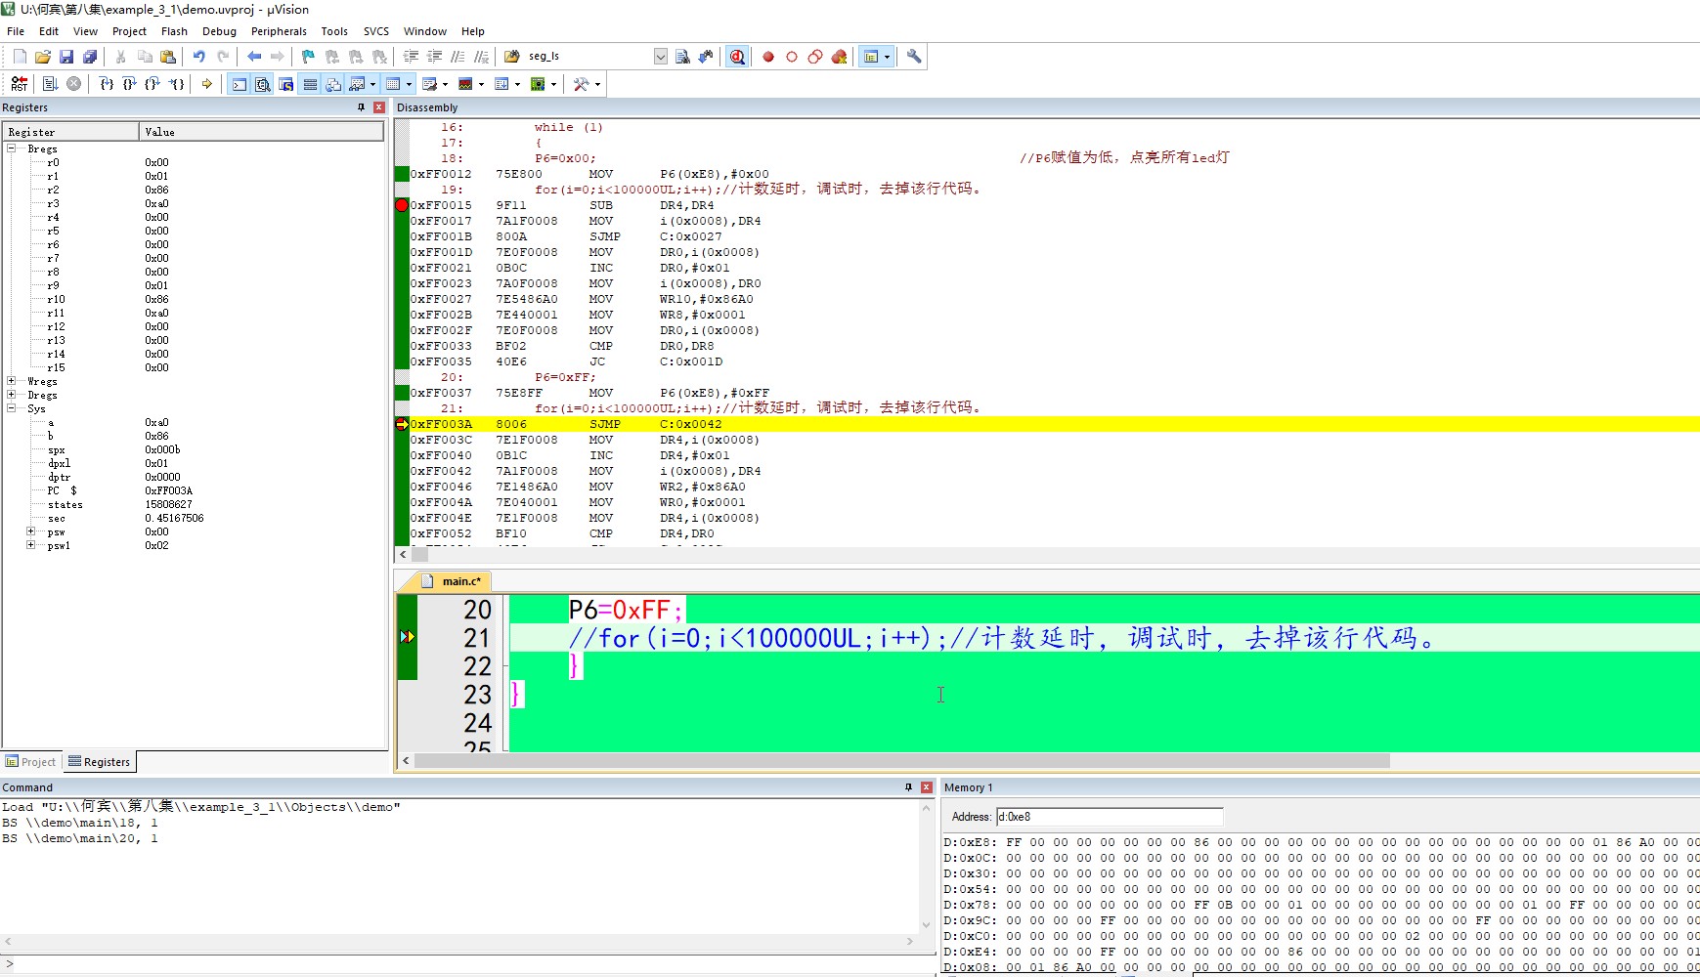The image size is (1700, 977).
Task: Collapse the Bregs register group
Action: (x=12, y=149)
